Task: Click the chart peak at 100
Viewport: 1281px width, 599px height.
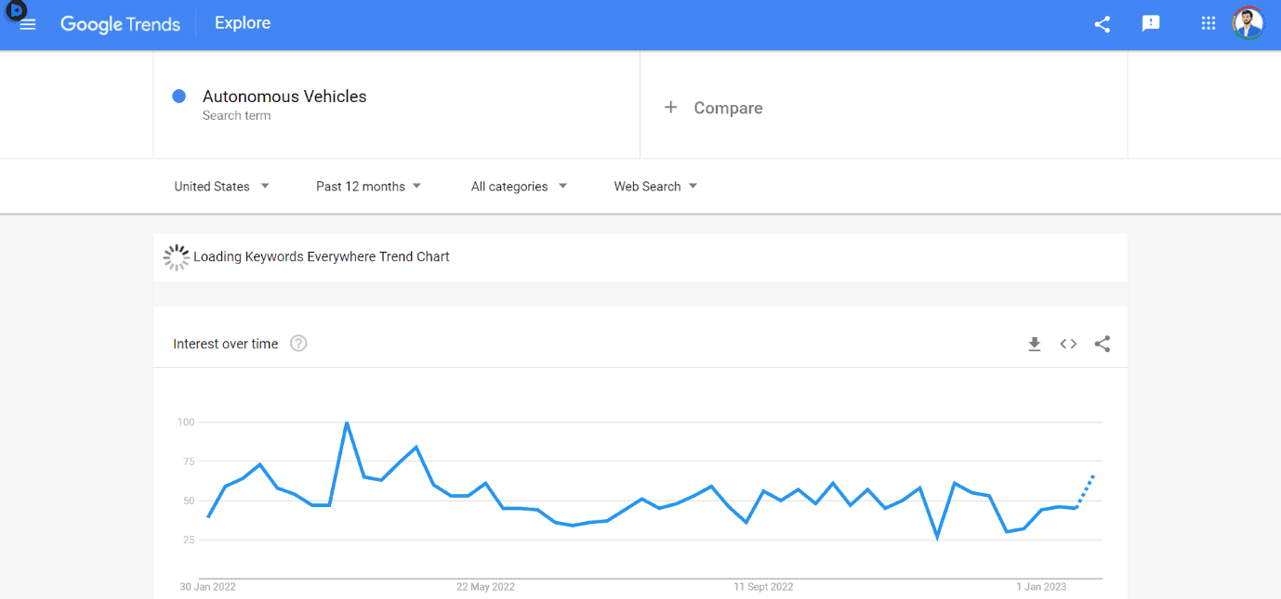Action: (347, 423)
